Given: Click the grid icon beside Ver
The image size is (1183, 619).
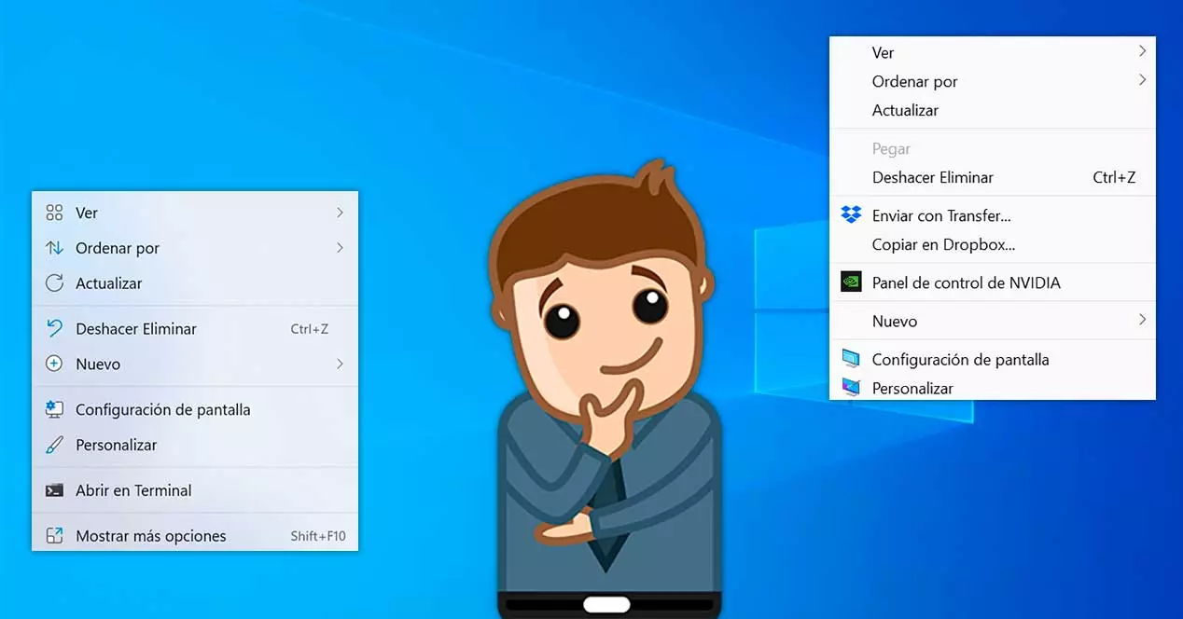Looking at the screenshot, I should click(x=56, y=213).
